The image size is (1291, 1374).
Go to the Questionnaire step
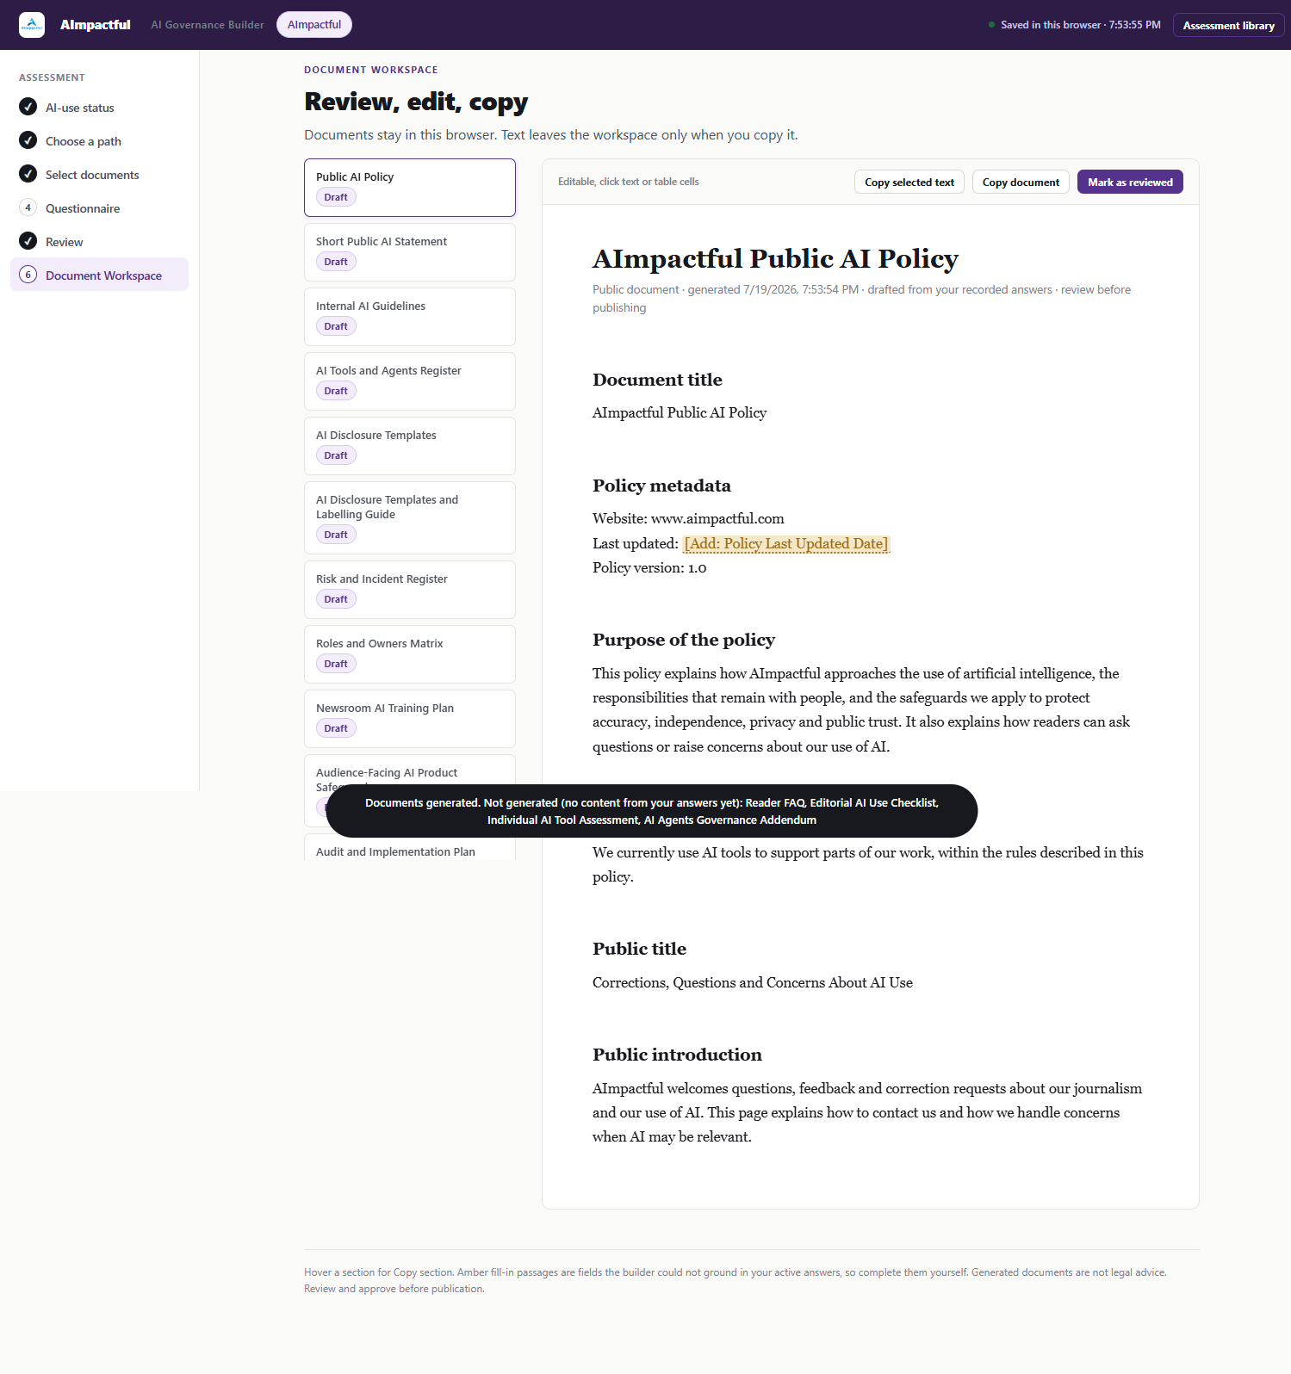[83, 208]
